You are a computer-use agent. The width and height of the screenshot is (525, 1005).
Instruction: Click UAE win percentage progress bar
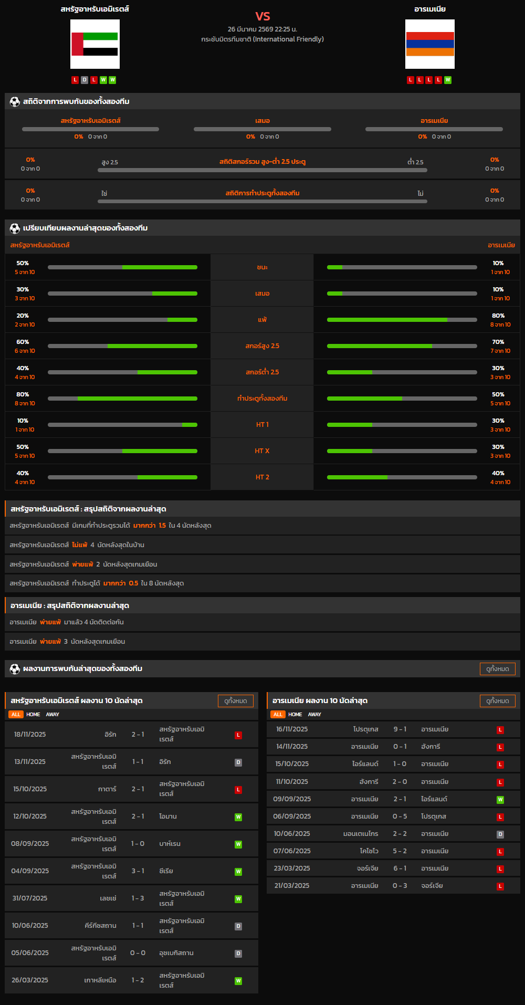pyautogui.click(x=122, y=267)
